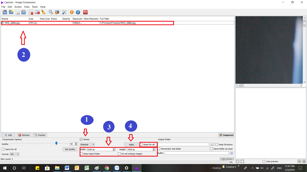This screenshot has width=307, height=172.
Task: Click the Remove button
Action: (x=24, y=135)
